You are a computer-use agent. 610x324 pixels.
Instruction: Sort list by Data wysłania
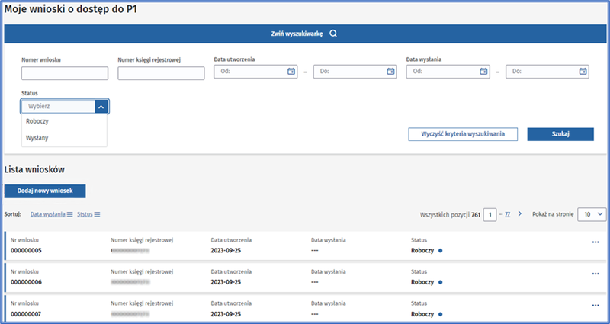[x=47, y=215]
